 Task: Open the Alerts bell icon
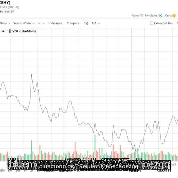[x=174, y=16]
